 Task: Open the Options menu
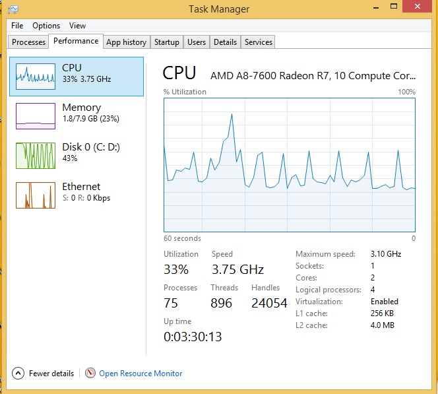tap(46, 26)
